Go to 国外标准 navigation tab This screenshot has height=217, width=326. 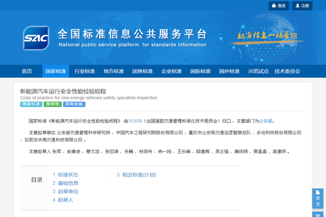point(229,71)
